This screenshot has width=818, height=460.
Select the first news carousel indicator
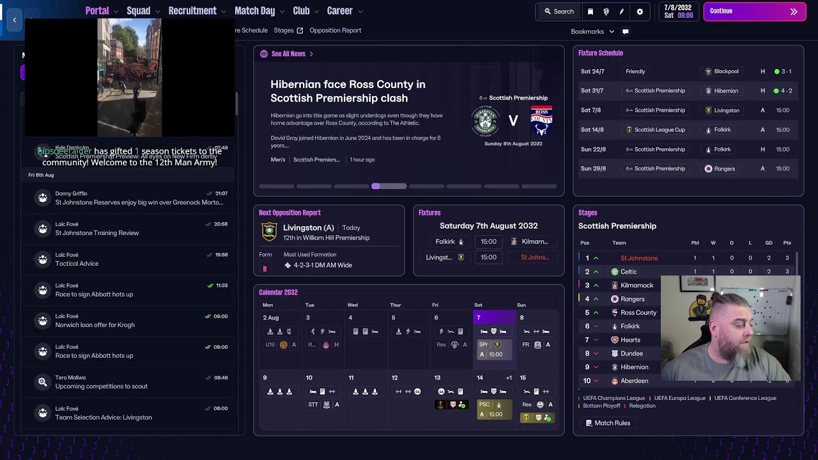click(x=276, y=187)
